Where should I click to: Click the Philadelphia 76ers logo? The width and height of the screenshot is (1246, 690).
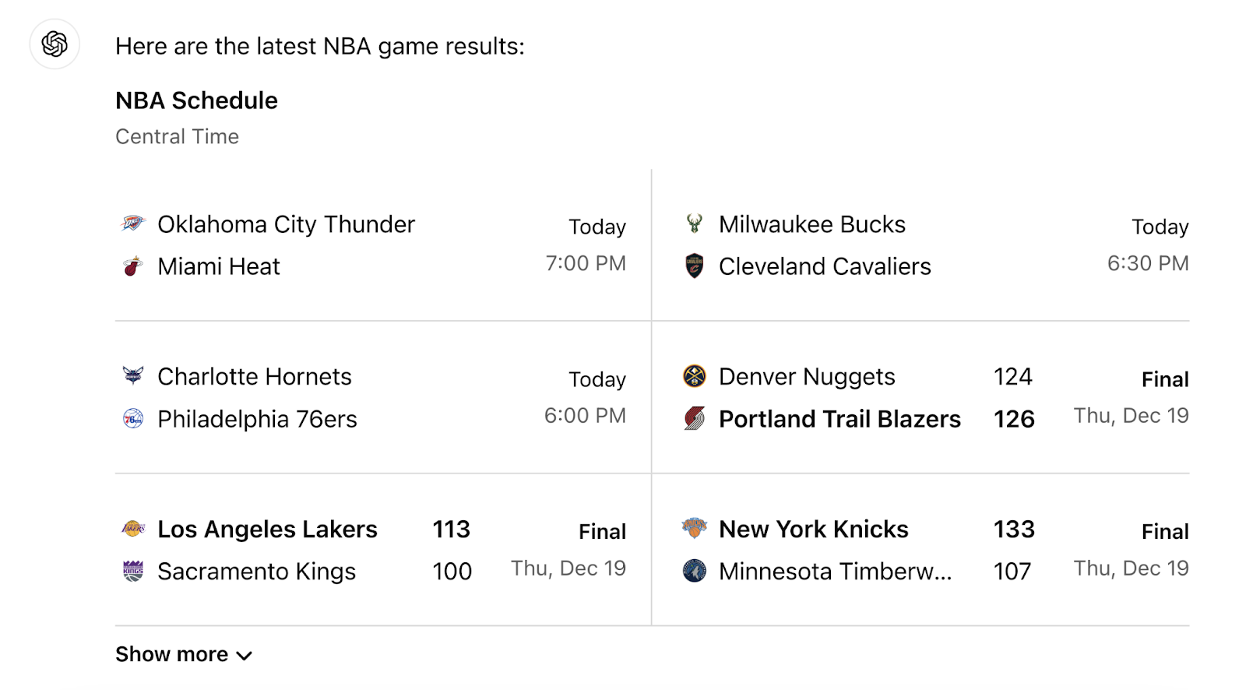133,419
